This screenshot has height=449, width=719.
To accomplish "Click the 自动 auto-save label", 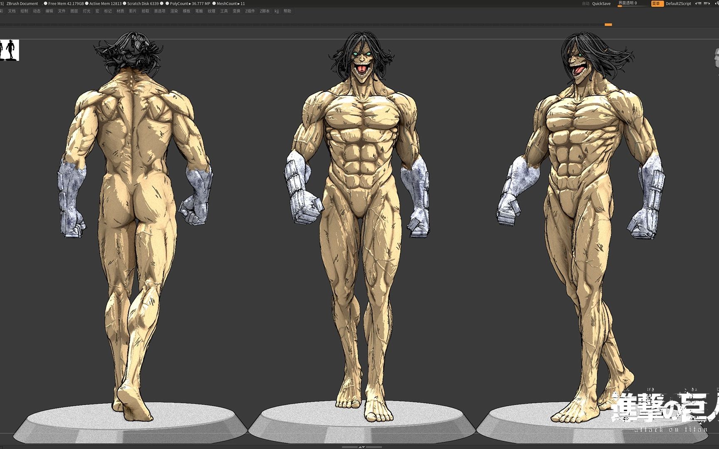I will coord(585,4).
